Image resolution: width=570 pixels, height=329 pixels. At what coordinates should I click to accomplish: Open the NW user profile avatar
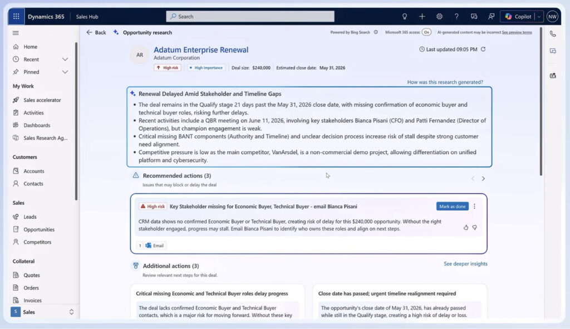click(552, 16)
